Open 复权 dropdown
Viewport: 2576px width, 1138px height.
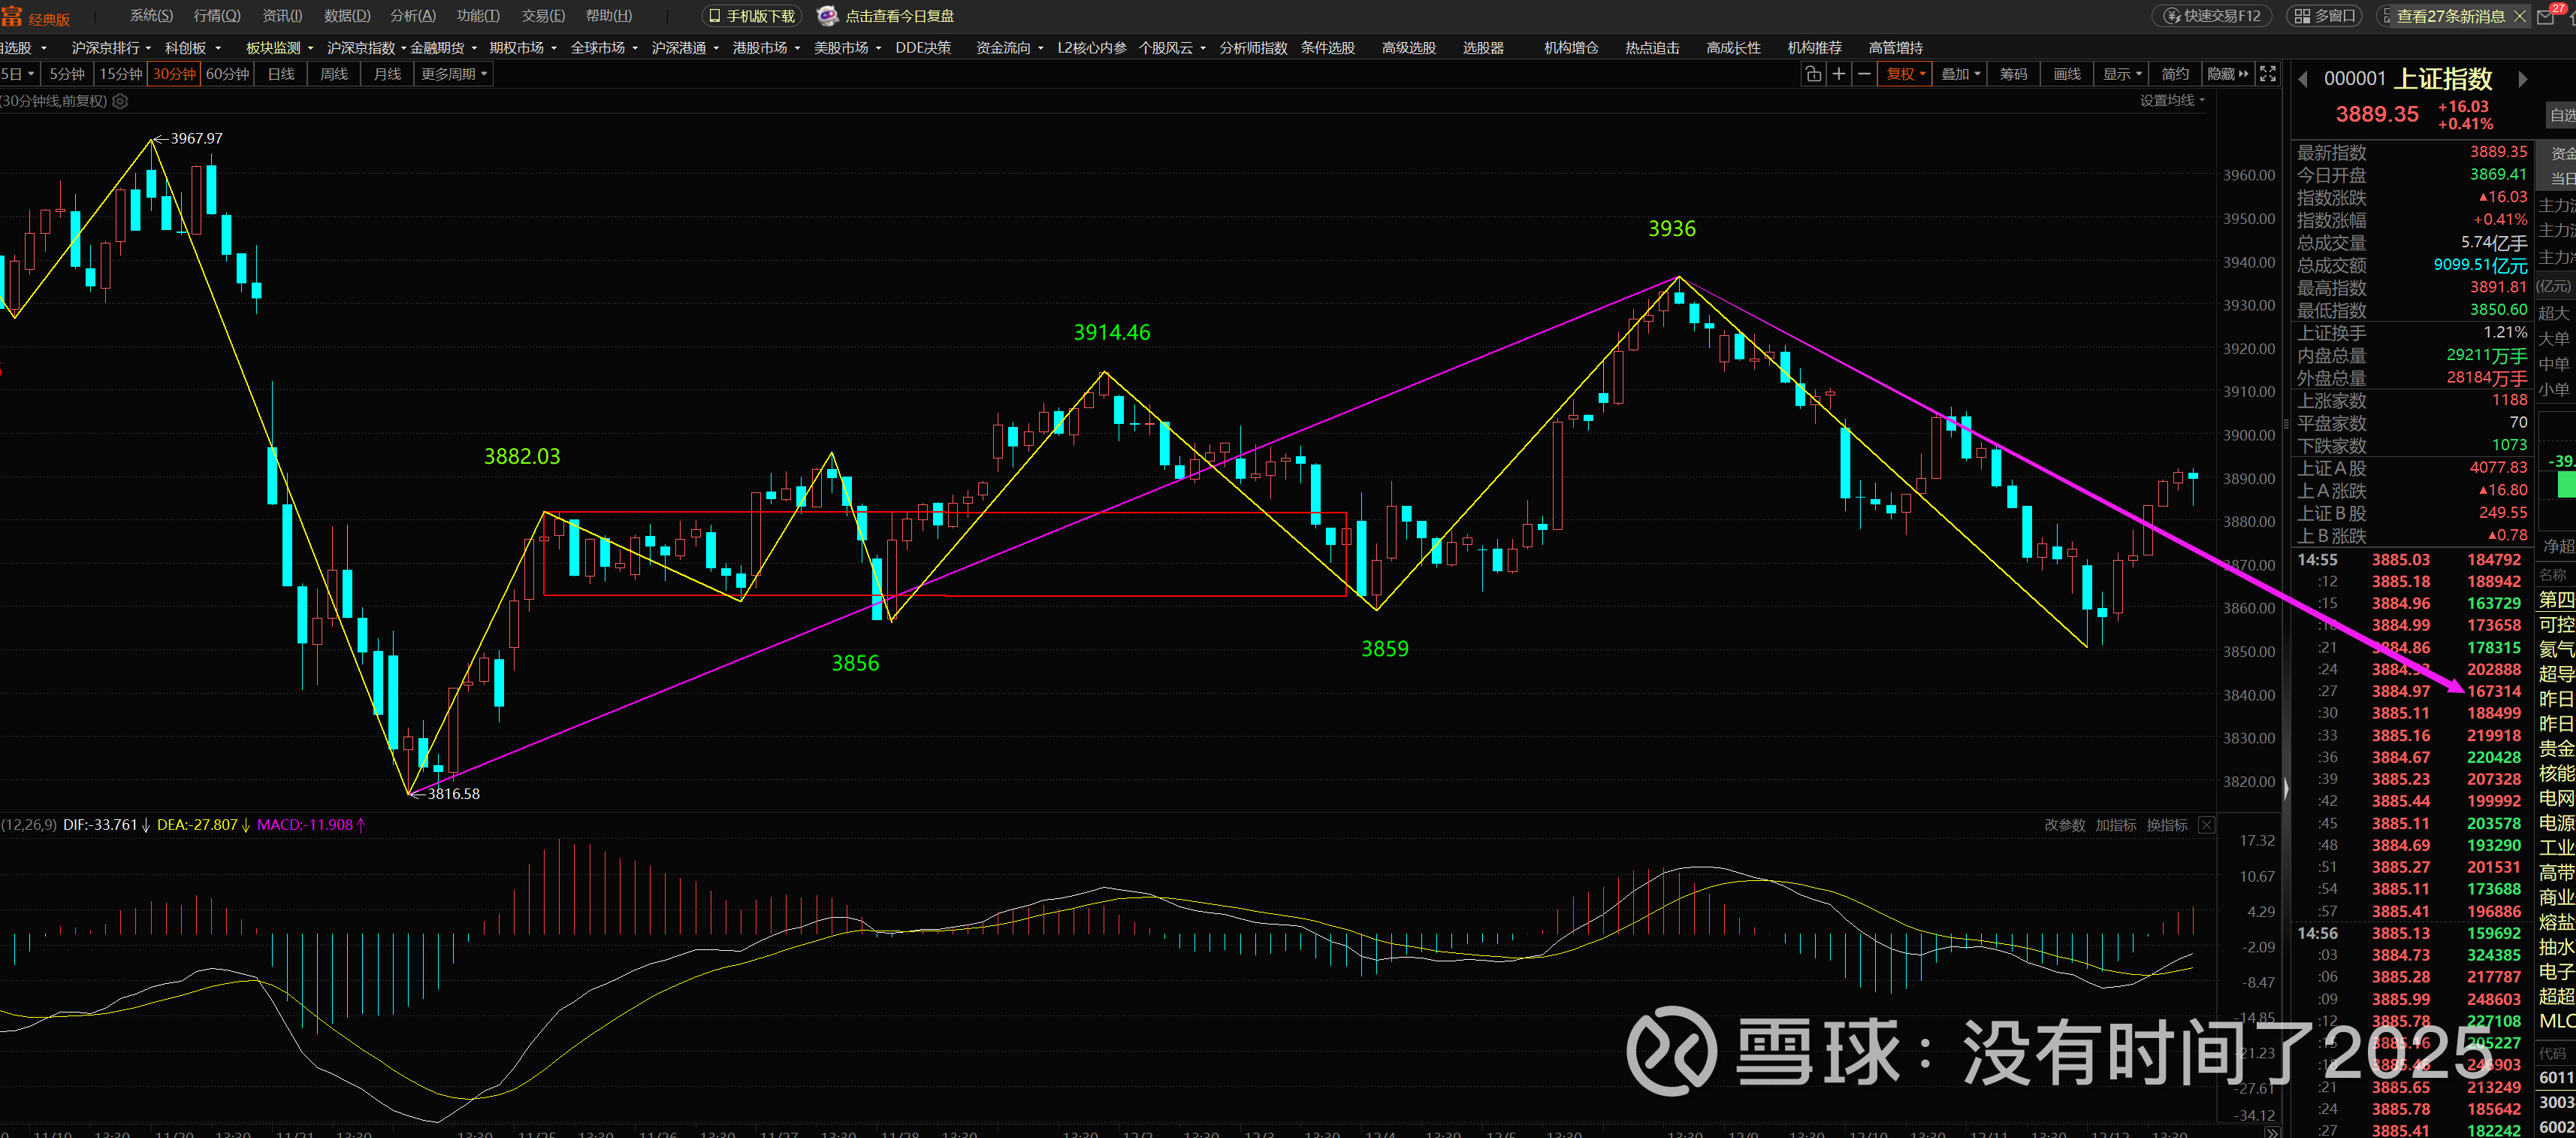(1905, 74)
